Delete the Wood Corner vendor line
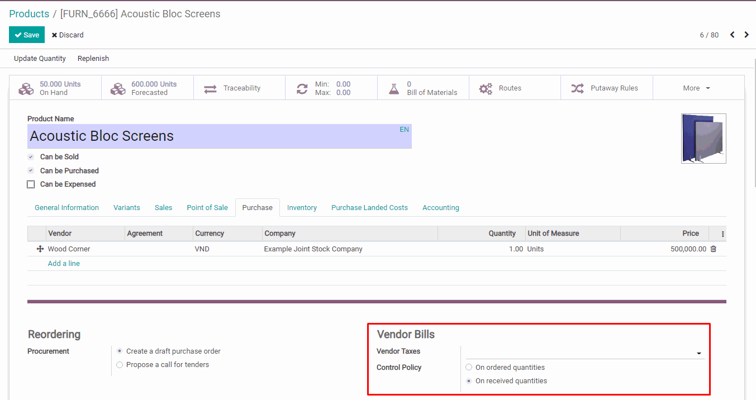 (x=713, y=249)
